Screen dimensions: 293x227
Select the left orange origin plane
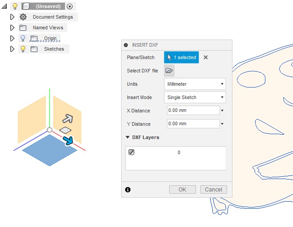[x=32, y=119]
